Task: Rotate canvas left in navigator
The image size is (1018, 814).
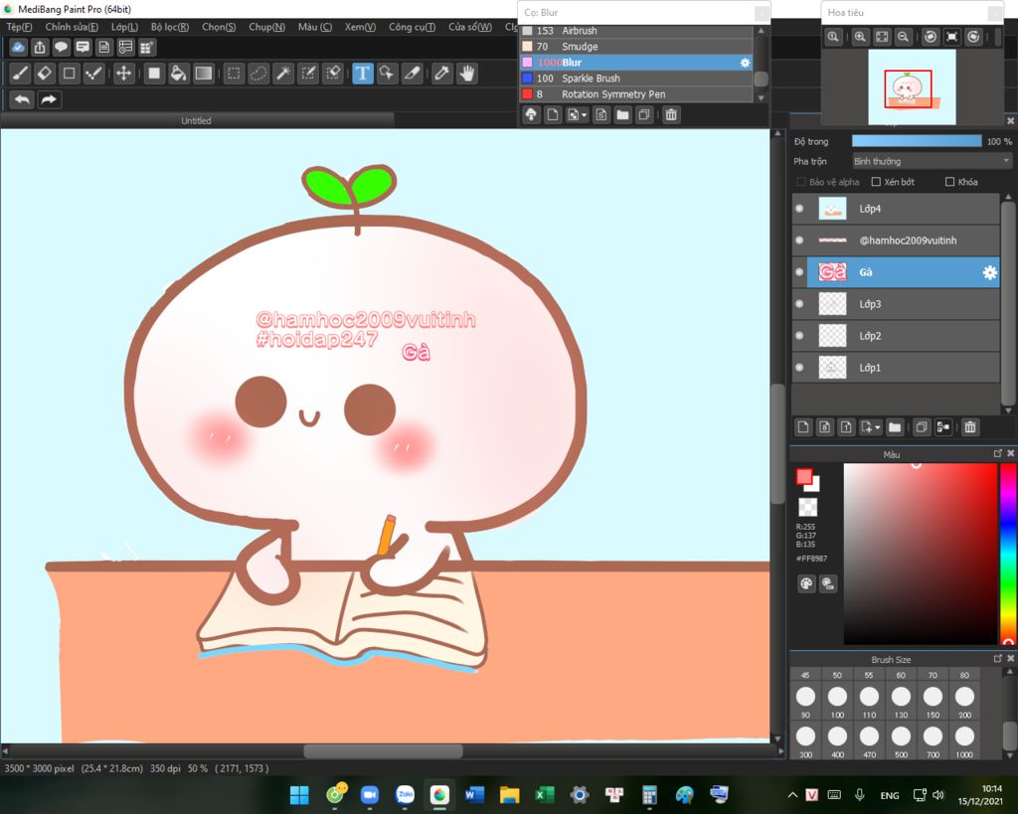Action: pyautogui.click(x=931, y=37)
